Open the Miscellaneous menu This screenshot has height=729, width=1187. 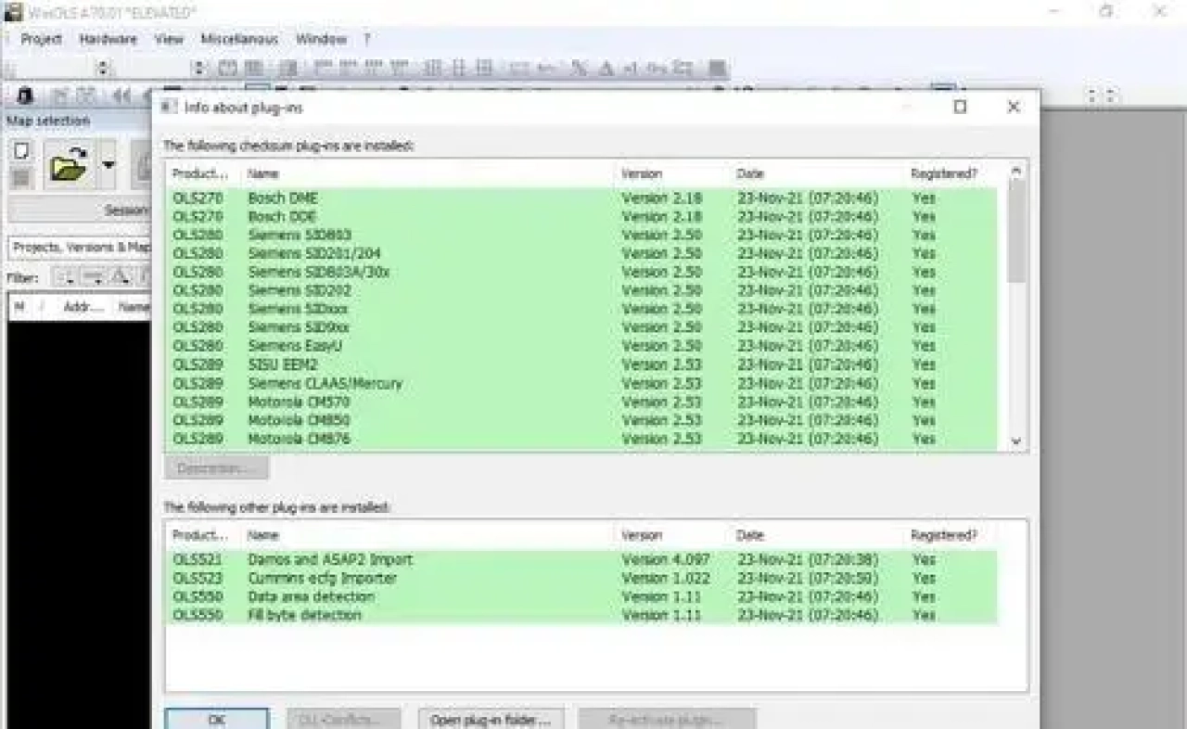(x=239, y=39)
